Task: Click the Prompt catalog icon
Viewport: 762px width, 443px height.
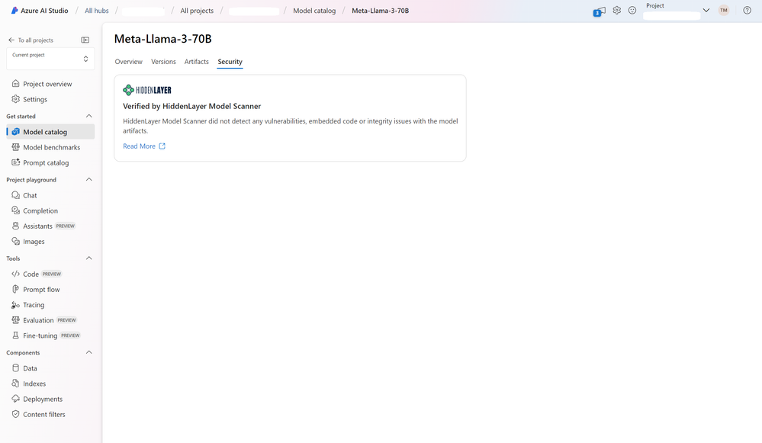Action: pos(15,162)
